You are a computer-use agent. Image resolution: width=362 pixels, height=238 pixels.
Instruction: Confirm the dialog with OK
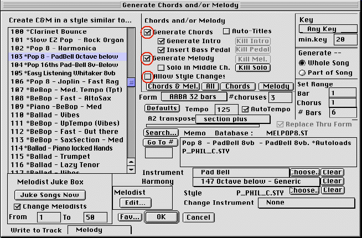161,217
